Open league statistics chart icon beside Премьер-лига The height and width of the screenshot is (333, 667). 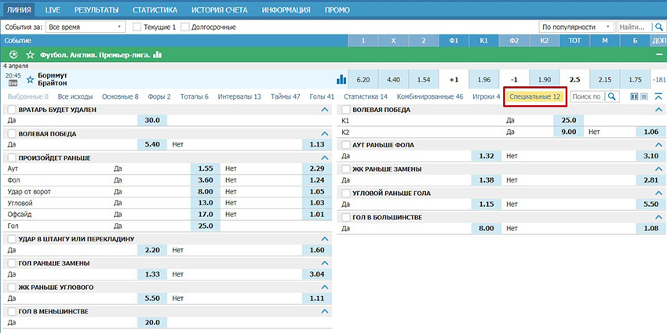[x=158, y=56]
